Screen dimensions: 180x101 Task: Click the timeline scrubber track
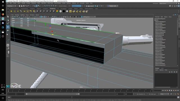(x=79, y=90)
